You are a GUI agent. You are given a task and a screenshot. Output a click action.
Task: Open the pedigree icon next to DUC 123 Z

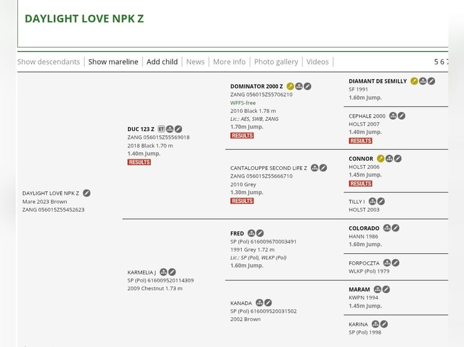170,129
